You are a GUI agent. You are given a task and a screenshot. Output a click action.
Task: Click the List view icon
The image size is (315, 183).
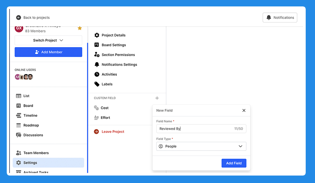19,96
